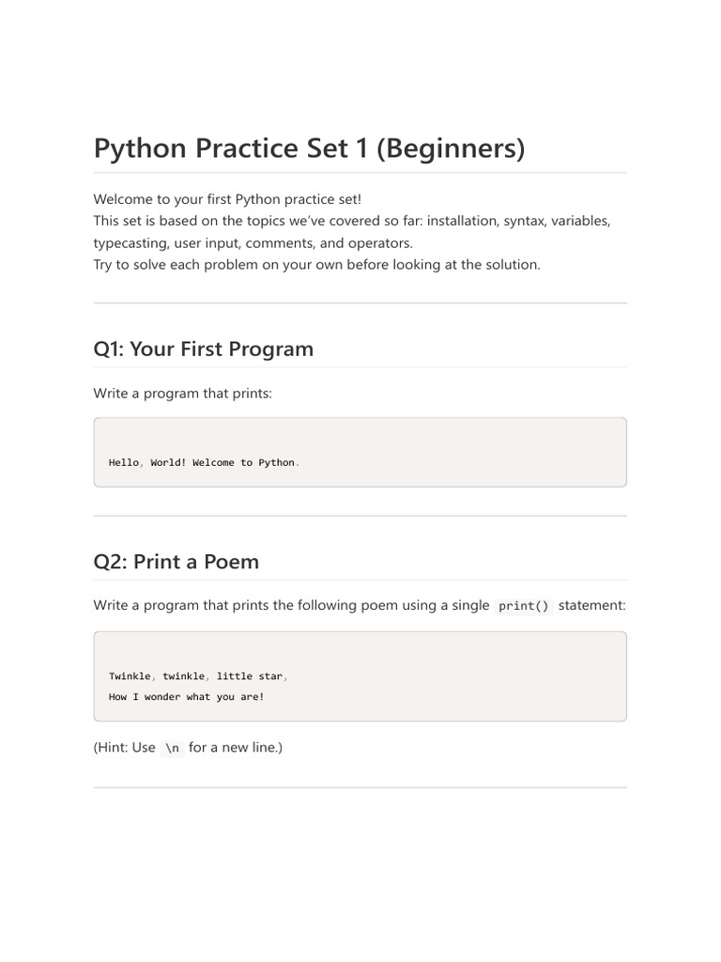Click the inline "\n" code snippet
The image size is (721, 962).
172,748
